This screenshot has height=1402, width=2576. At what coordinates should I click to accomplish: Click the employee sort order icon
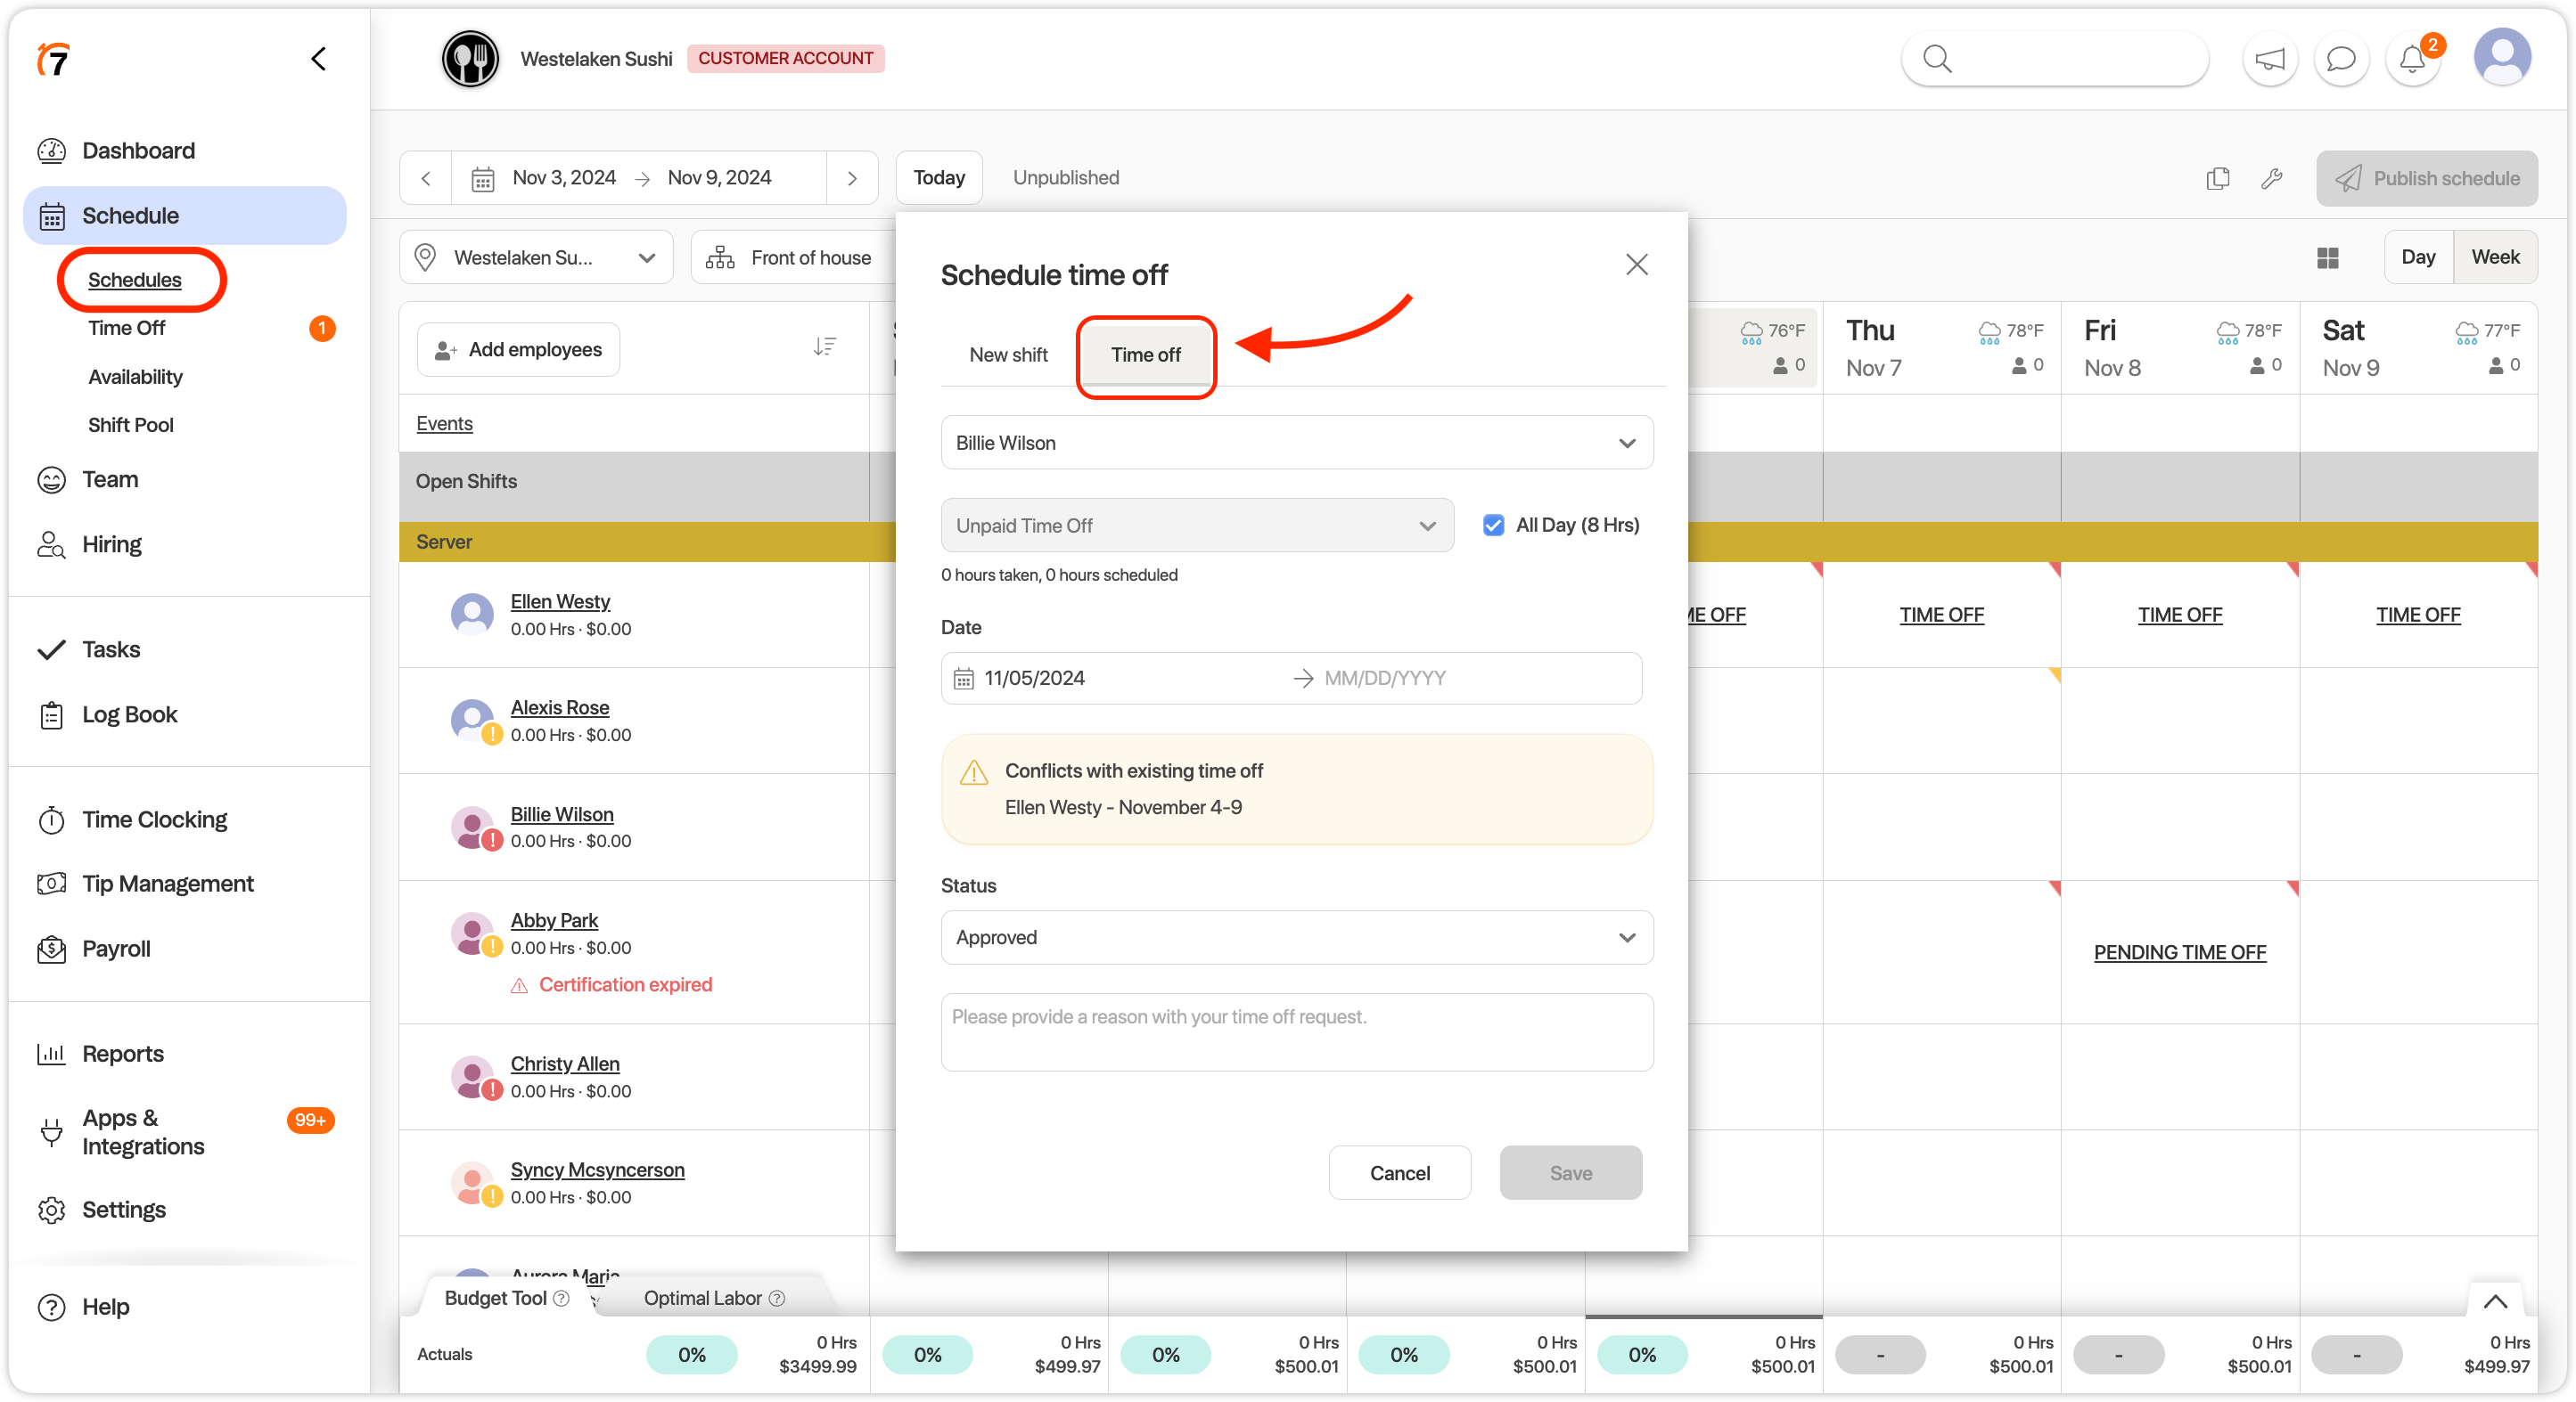point(824,347)
